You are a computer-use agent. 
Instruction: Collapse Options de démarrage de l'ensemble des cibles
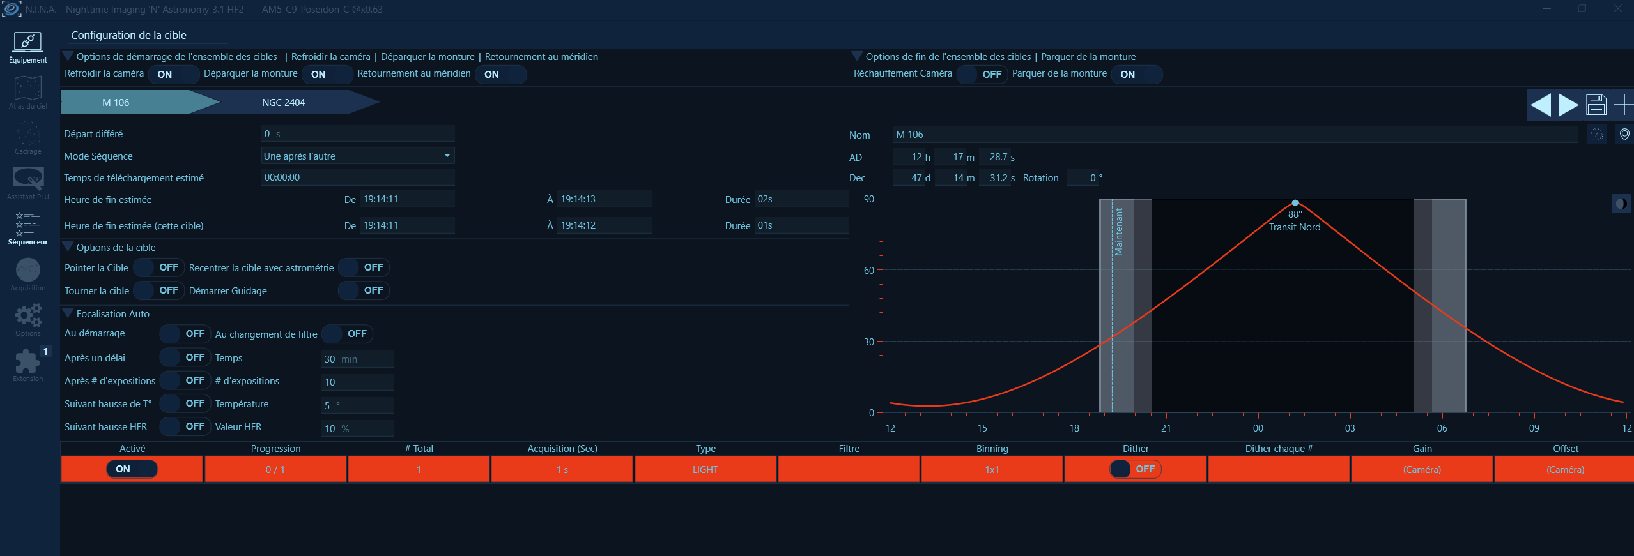(x=67, y=56)
